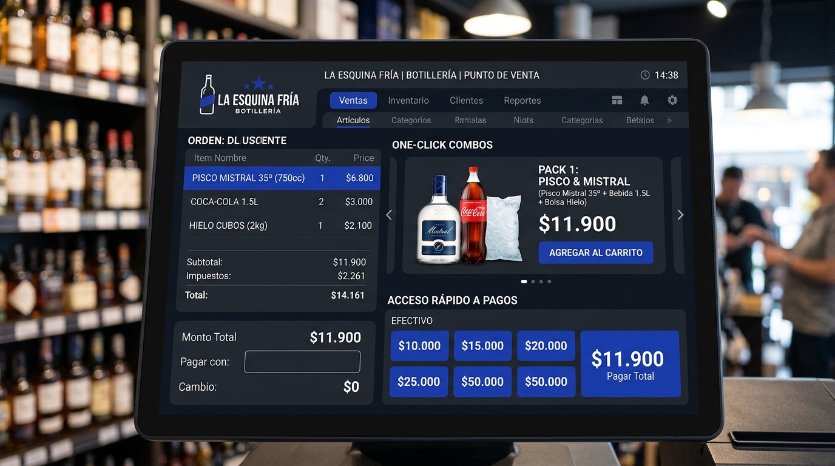Choose the $10.000 cash button
The image size is (835, 466).
click(x=419, y=346)
